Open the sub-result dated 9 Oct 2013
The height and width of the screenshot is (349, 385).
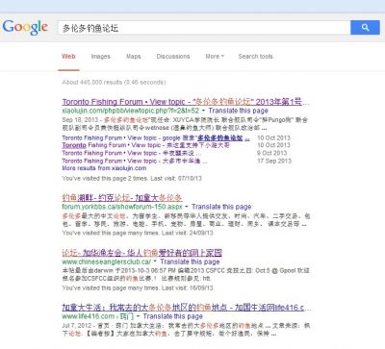coord(132,153)
